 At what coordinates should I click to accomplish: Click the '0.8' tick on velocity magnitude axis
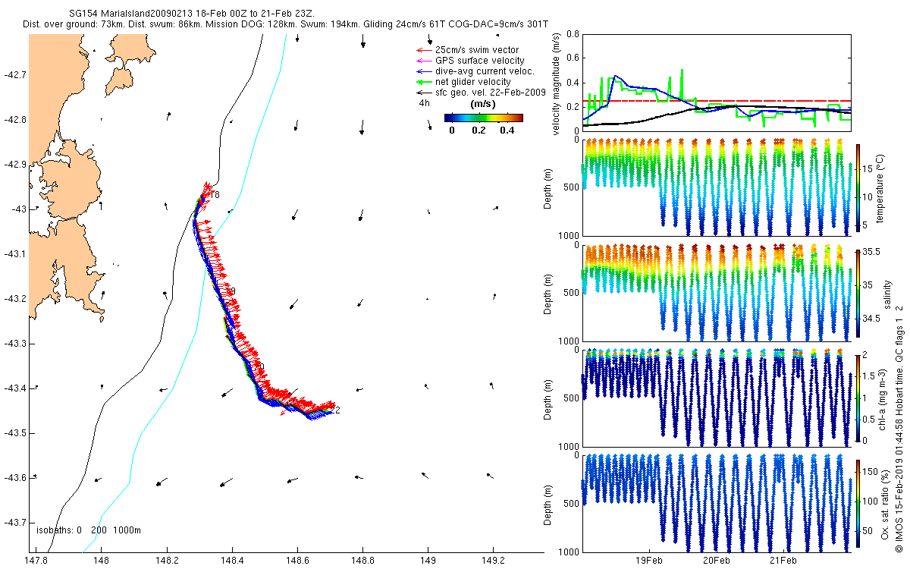(x=573, y=34)
